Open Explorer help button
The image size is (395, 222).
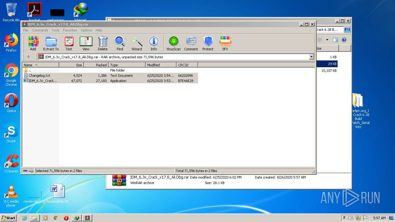[344, 40]
